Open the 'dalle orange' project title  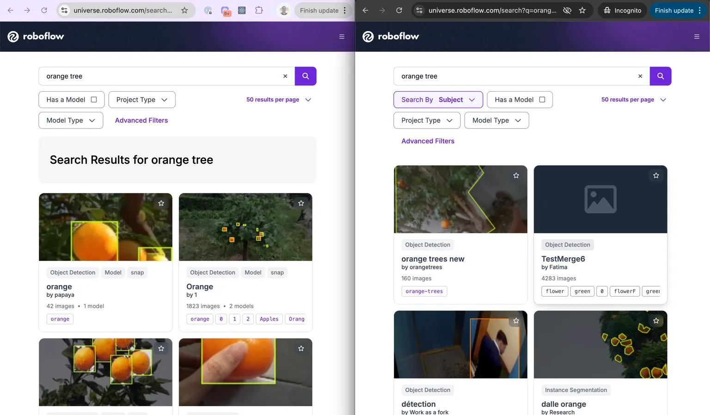pyautogui.click(x=564, y=404)
